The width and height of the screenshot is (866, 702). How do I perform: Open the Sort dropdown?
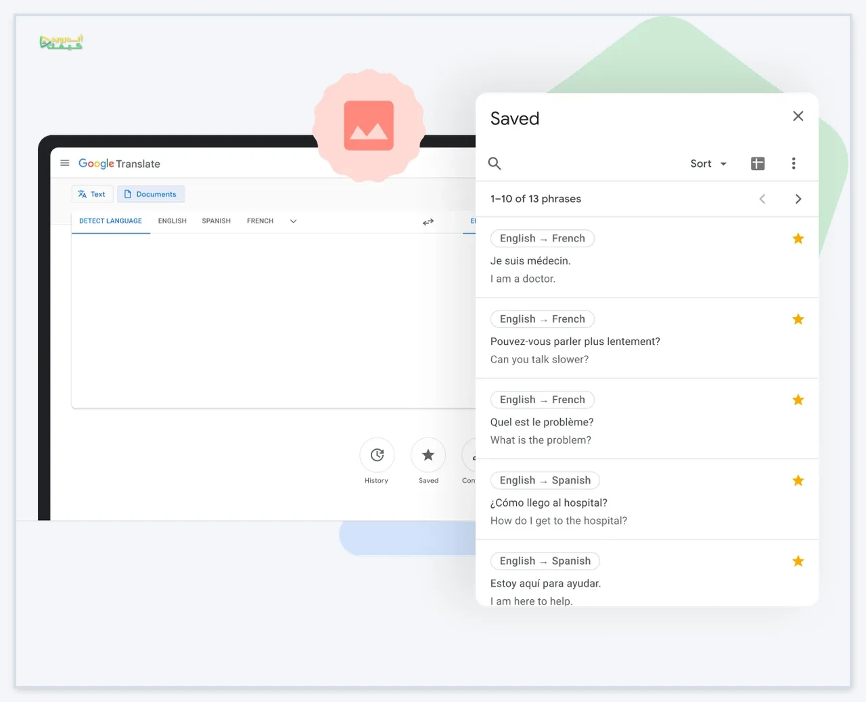click(708, 164)
